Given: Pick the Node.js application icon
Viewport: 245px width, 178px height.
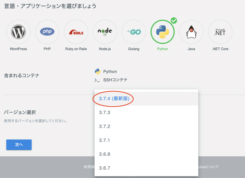Looking at the screenshot, I should (105, 32).
